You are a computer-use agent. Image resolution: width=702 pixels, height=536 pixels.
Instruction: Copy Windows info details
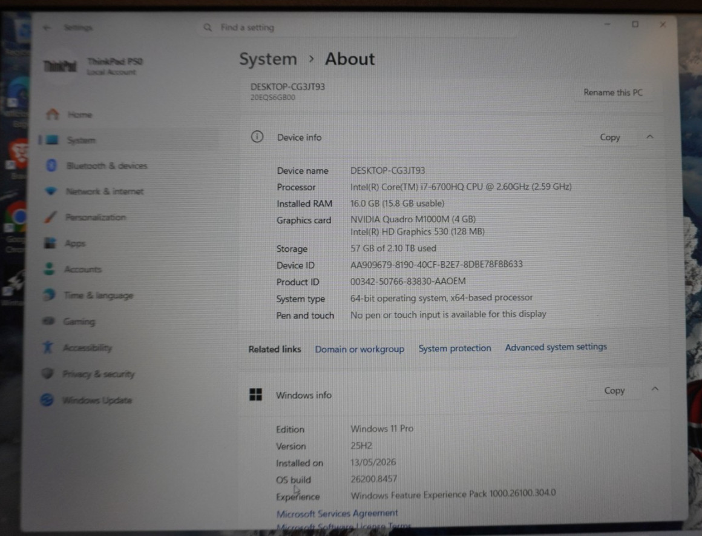tap(614, 391)
